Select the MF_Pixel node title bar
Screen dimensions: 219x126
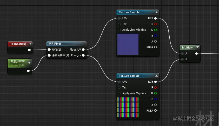[67, 44]
